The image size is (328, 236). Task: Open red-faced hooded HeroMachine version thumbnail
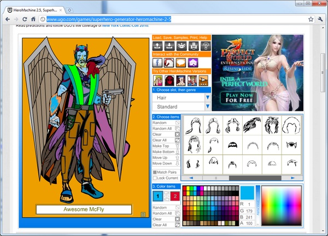tap(169, 80)
